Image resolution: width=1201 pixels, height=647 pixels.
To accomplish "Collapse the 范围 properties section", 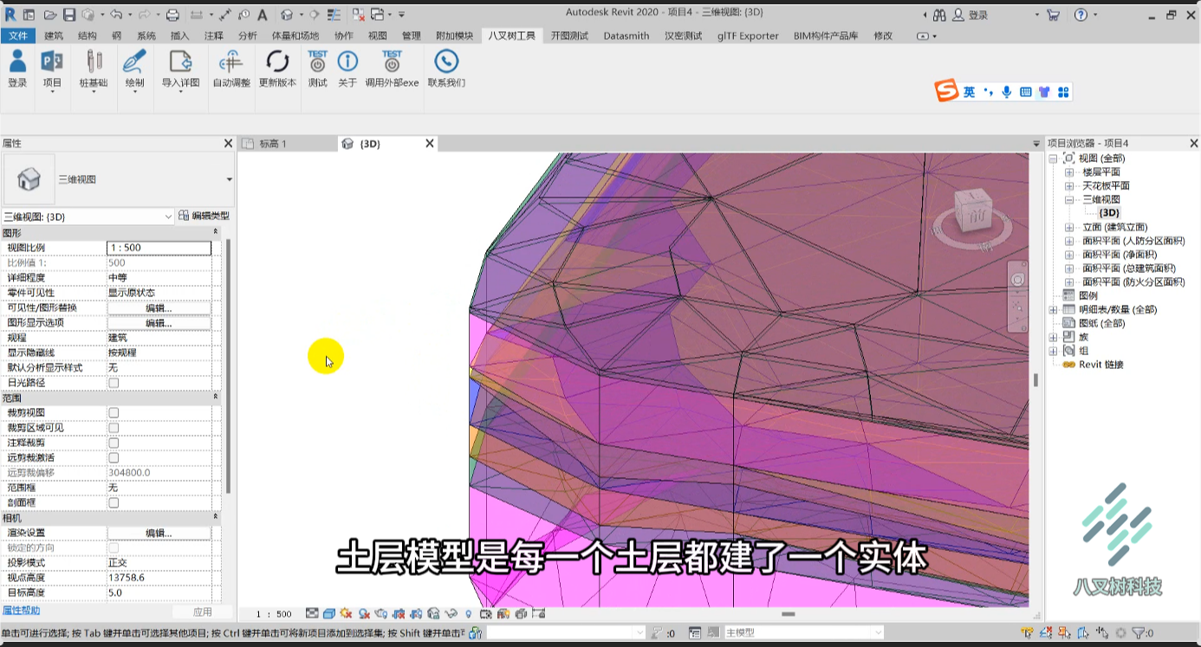I will [x=216, y=398].
